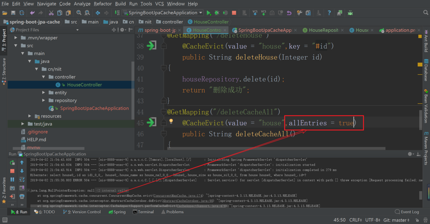
Task: Expand the .mvn/wrapper folder
Action: point(16,38)
